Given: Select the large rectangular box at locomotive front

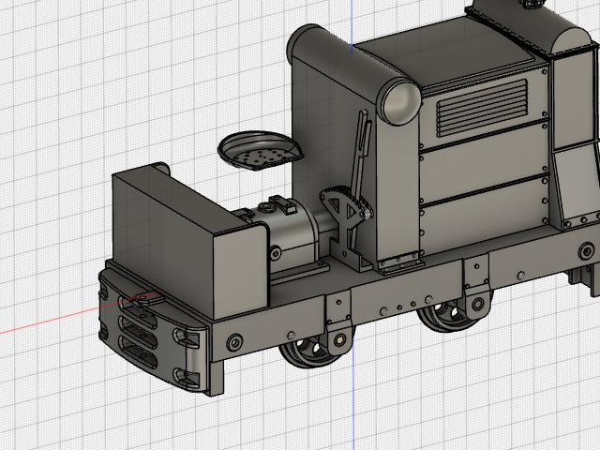Looking at the screenshot, I should coord(189,243).
